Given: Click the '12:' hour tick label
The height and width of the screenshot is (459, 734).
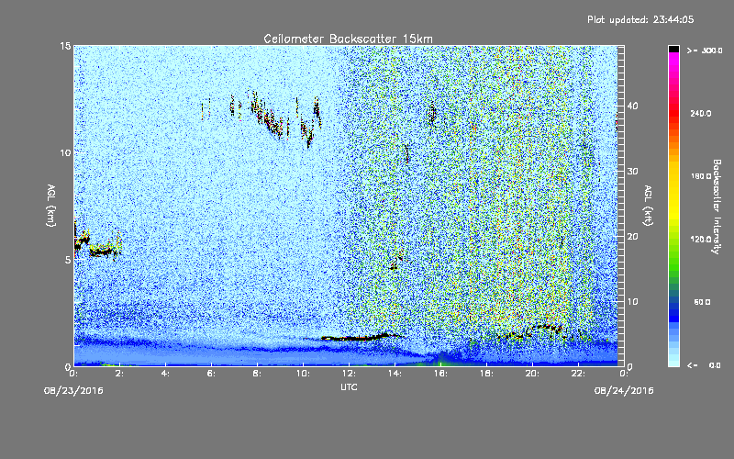Looking at the screenshot, I should tap(349, 374).
